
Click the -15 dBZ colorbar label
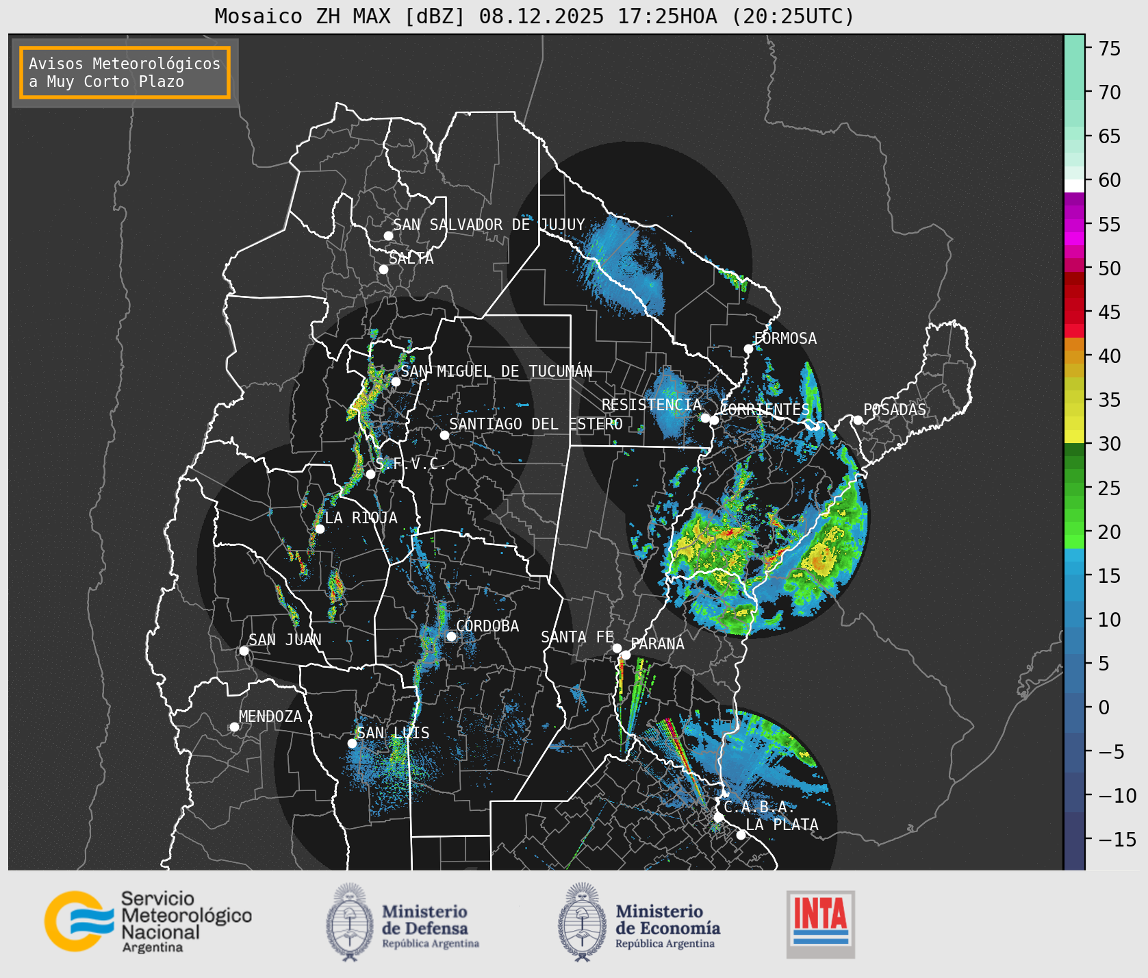coord(1118,839)
